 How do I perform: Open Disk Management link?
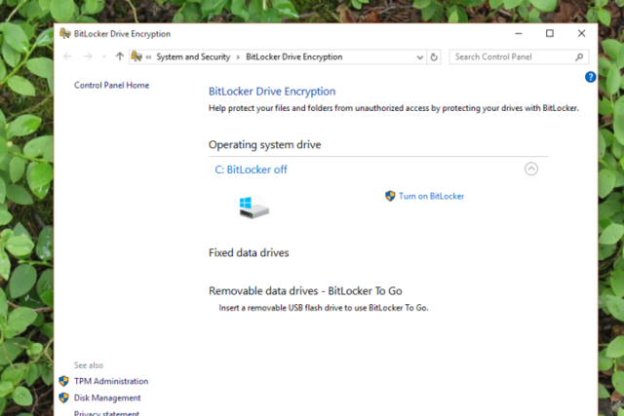(x=107, y=397)
